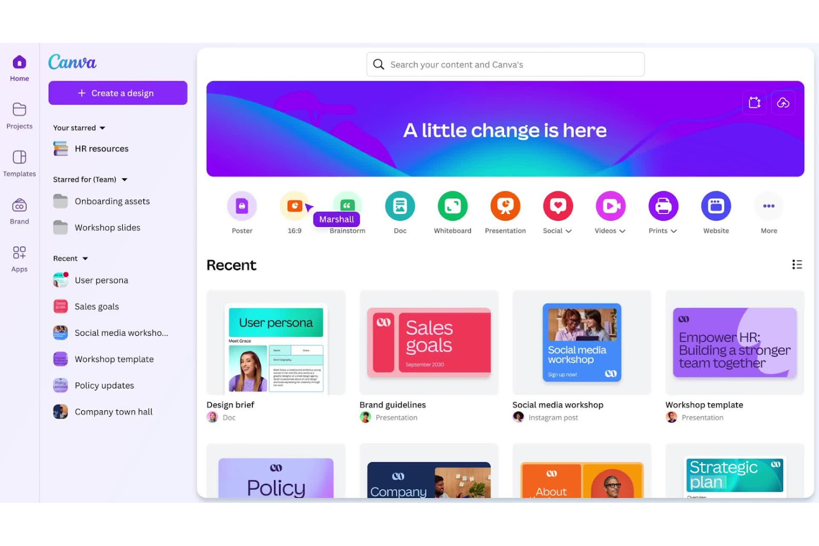Open the Brand section
The image size is (819, 546).
pos(19,211)
